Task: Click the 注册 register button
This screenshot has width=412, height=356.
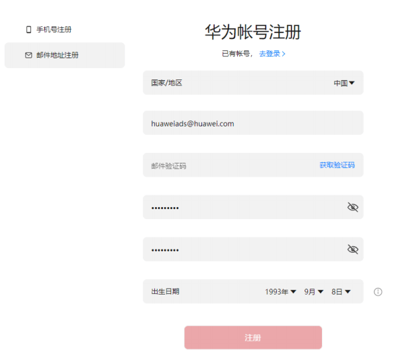Action: [x=253, y=337]
